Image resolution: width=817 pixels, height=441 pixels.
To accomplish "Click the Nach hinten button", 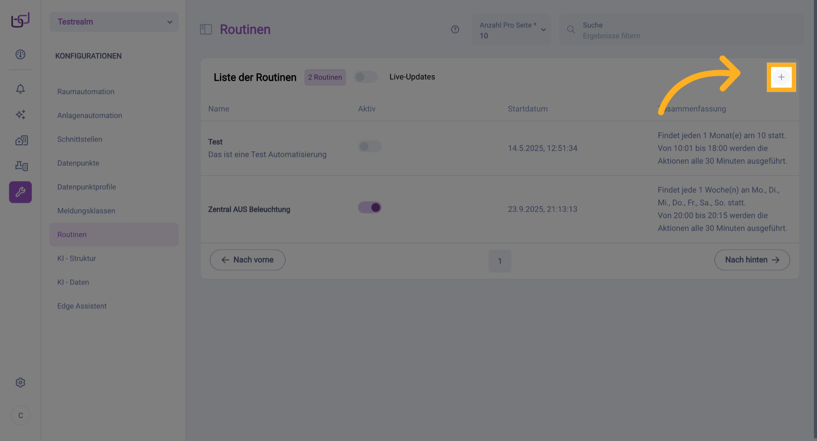I will [x=752, y=260].
